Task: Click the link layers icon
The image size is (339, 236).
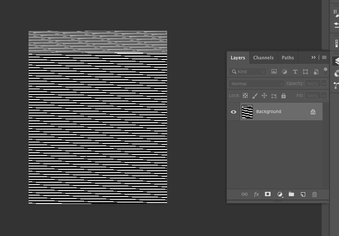Action: pos(245,194)
